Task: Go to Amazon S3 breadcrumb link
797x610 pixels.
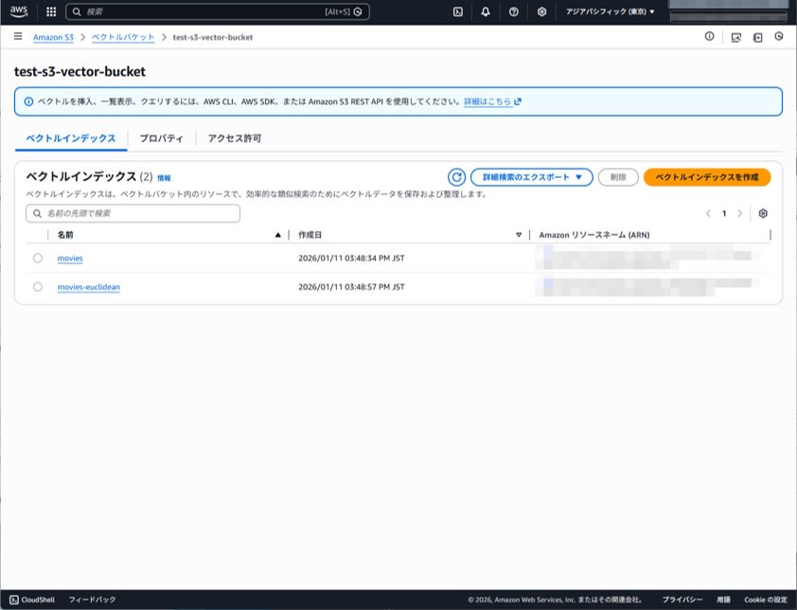Action: click(53, 37)
